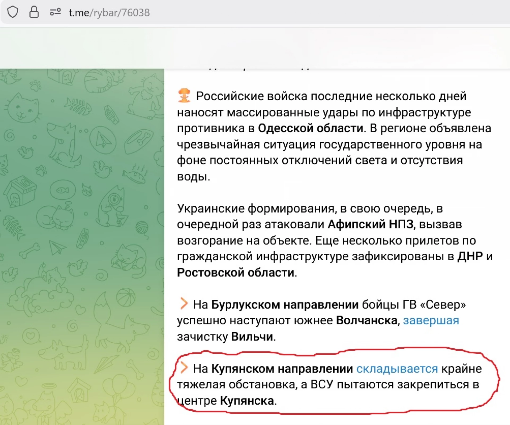Click the bold word "ДНР"
This screenshot has height=425, width=510.
click(470, 256)
